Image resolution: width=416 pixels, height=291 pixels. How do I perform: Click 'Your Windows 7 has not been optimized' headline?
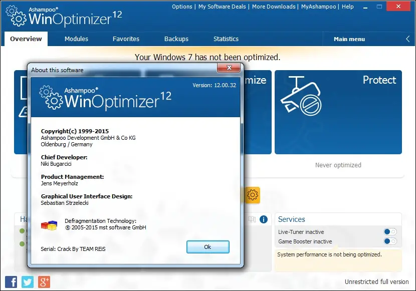pos(207,57)
